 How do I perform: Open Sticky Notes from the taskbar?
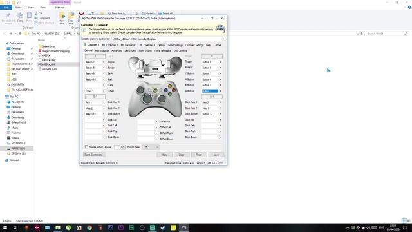(173, 227)
